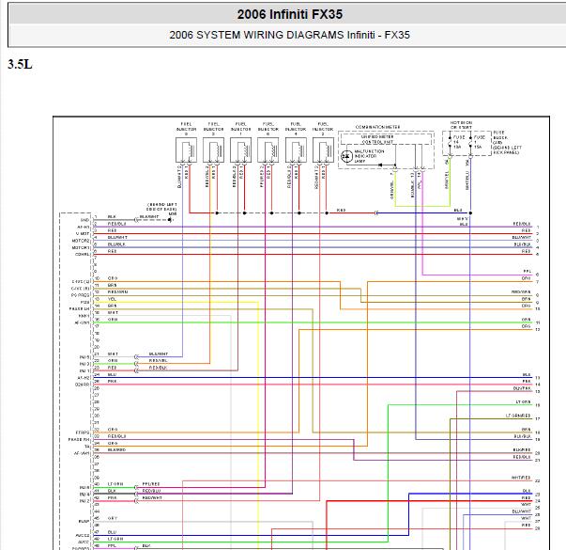Click the 'MOTOR2' signal label
The width and height of the screenshot is (566, 550).
click(x=81, y=241)
